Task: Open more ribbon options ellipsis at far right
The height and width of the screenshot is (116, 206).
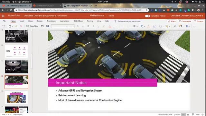Action: [x=194, y=26]
